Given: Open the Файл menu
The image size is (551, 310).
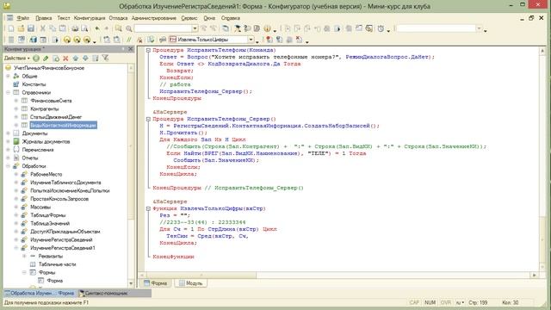Looking at the screenshot, I should pyautogui.click(x=23, y=18).
